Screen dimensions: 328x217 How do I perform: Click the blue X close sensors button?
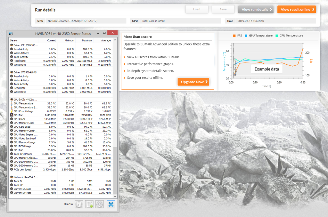(x=111, y=204)
